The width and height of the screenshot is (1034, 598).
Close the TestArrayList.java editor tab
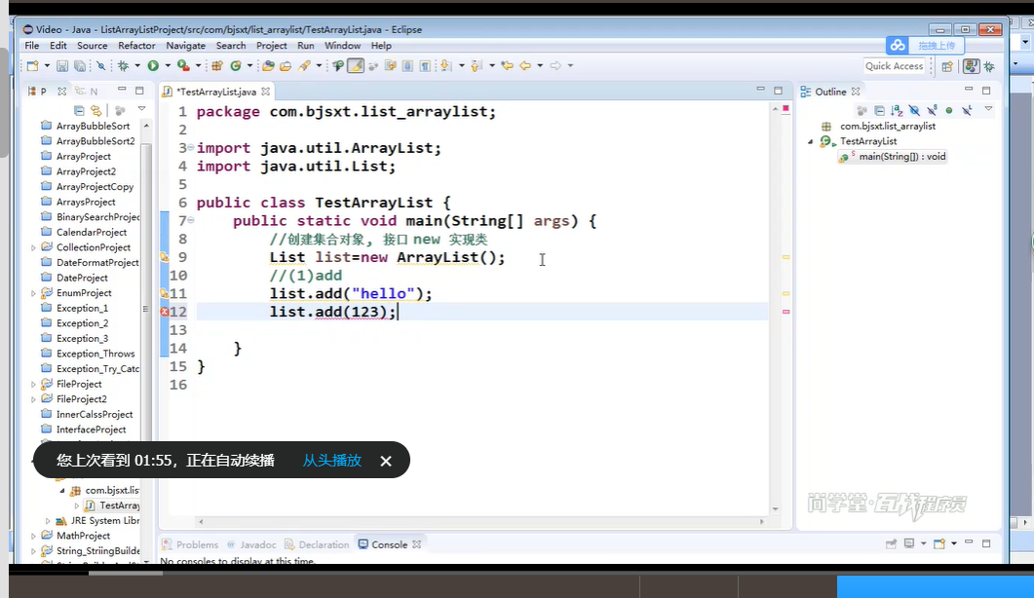pos(266,92)
